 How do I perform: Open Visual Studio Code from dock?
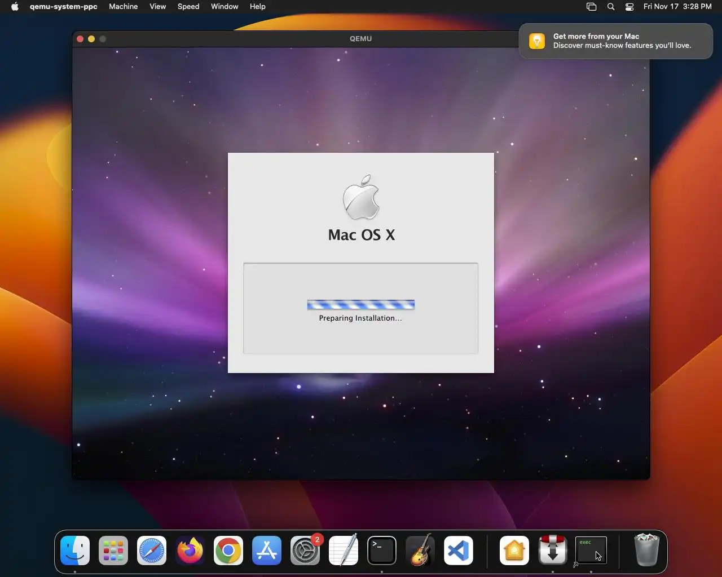click(x=459, y=551)
